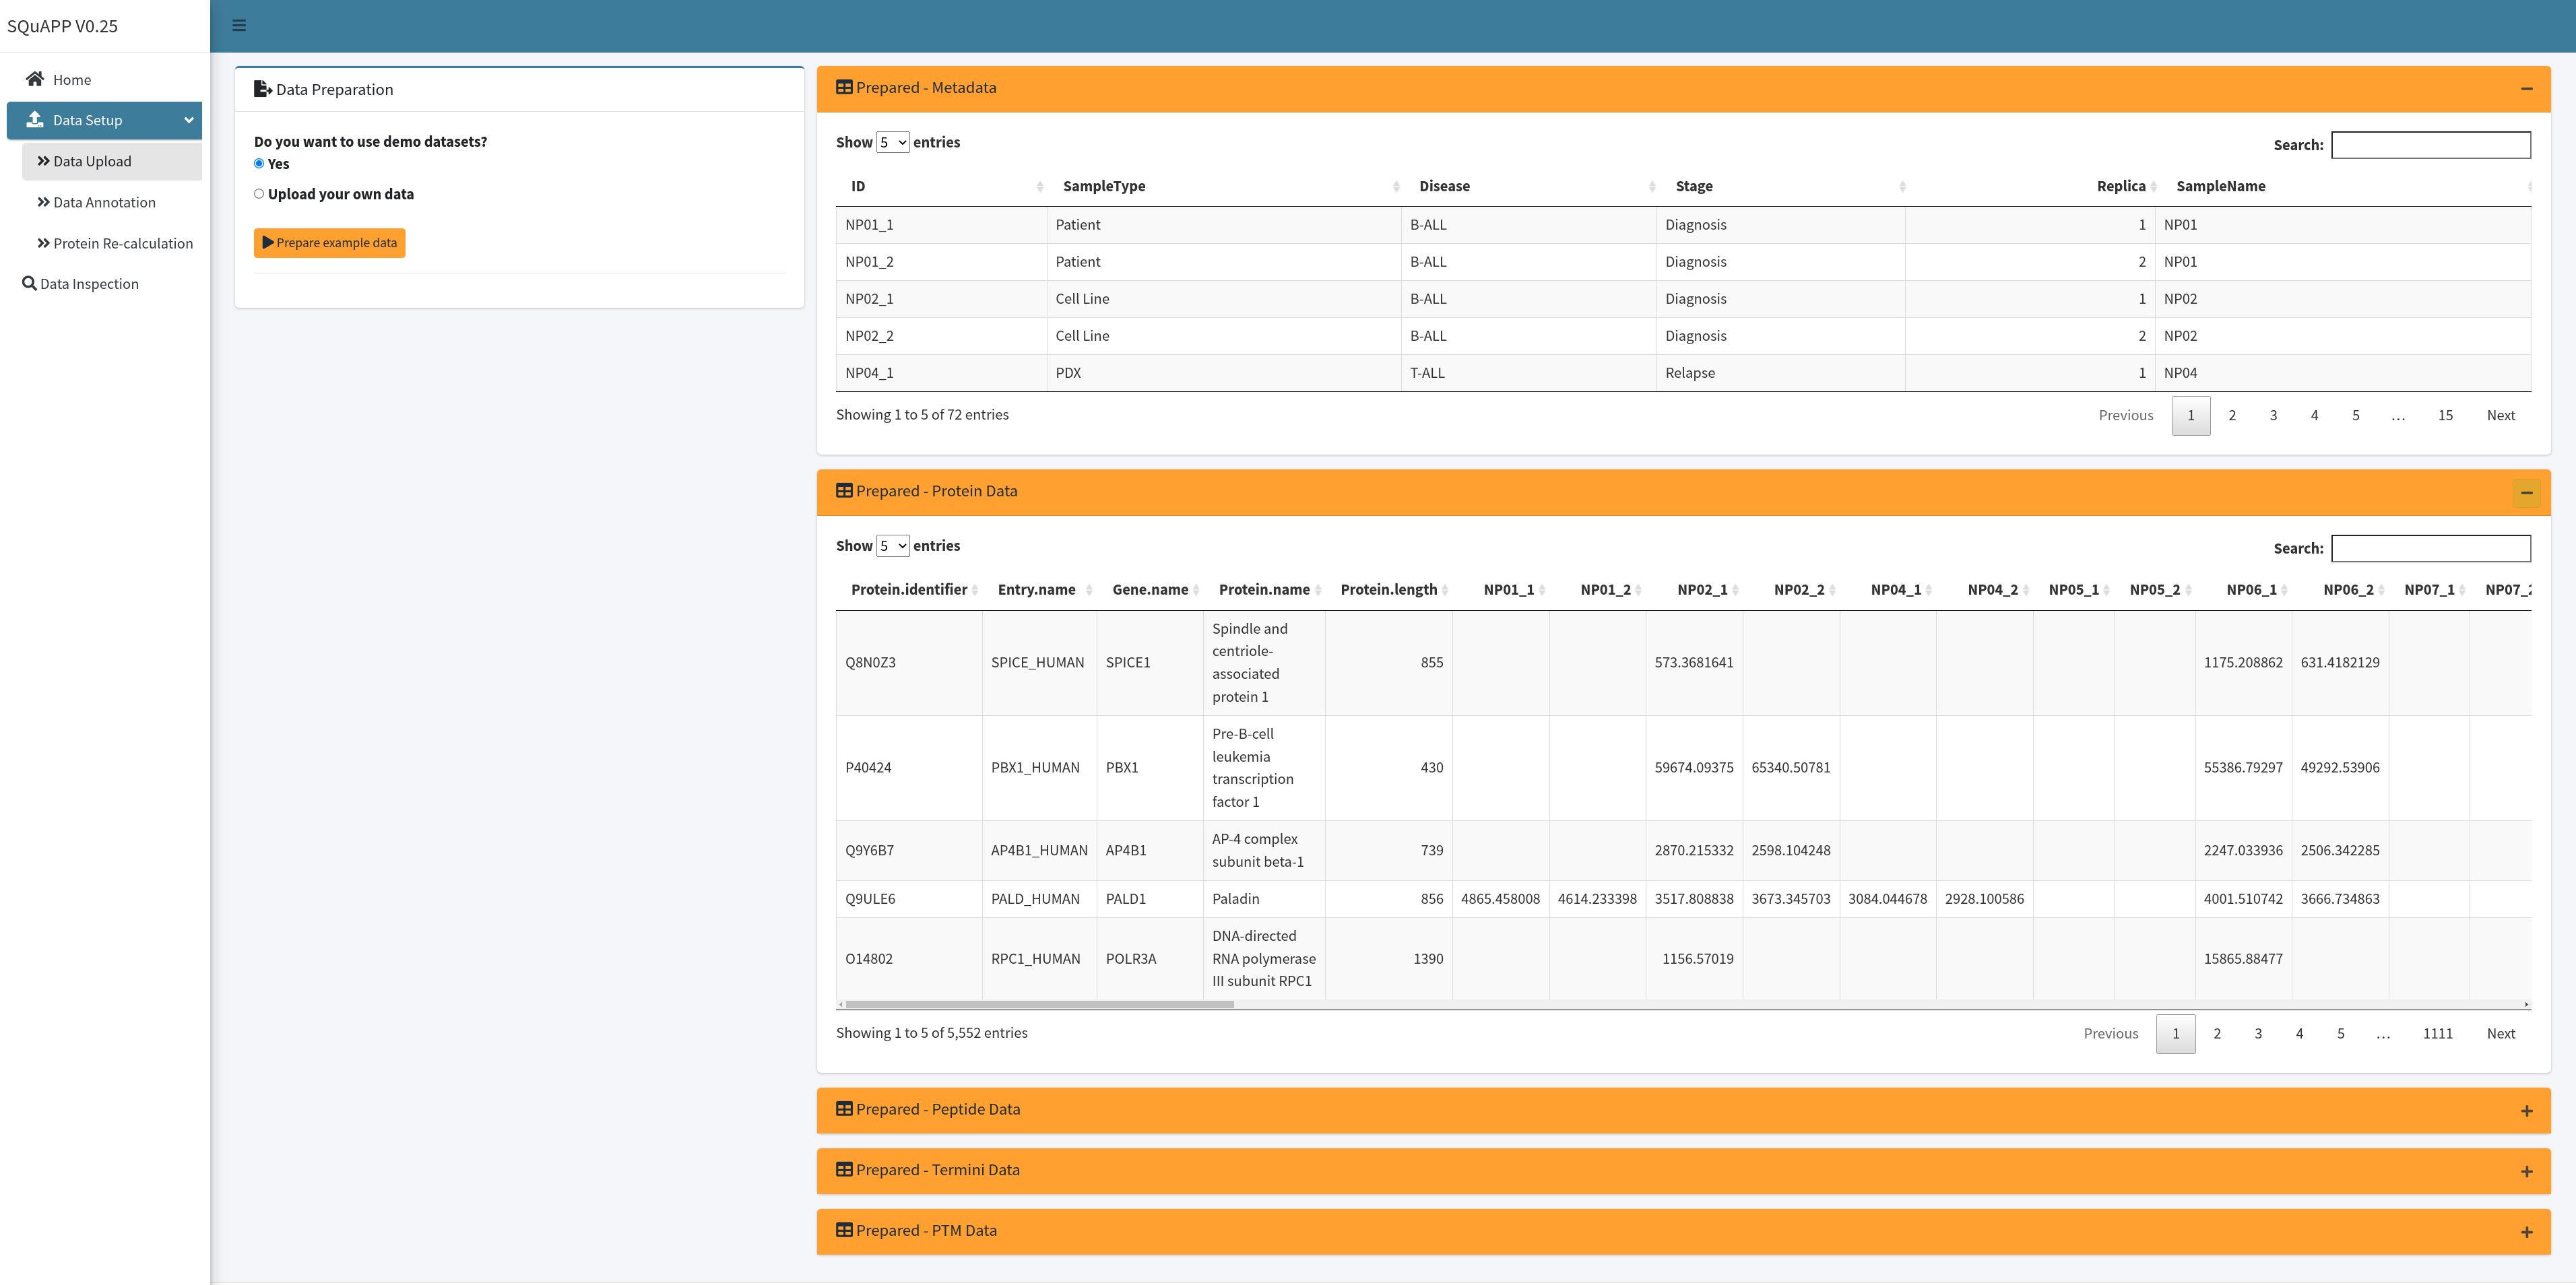Viewport: 2576px width, 1285px height.
Task: Click the Data Inspection magnifier icon
Action: point(29,284)
